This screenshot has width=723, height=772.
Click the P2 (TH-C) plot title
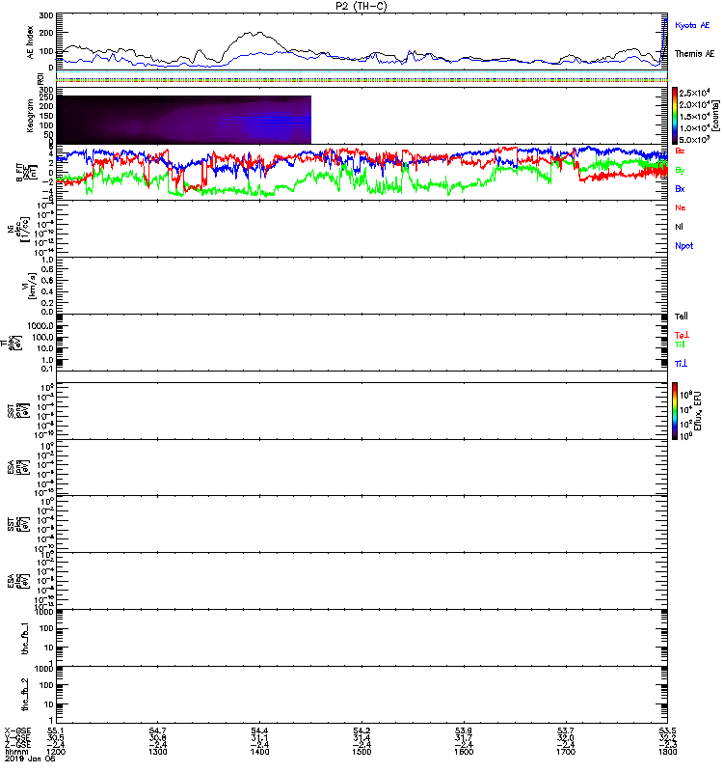point(361,6)
